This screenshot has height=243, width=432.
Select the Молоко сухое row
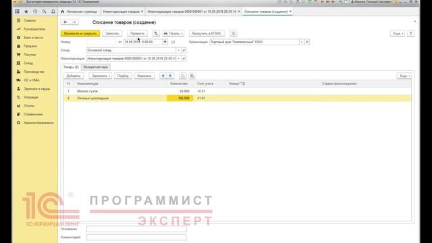coord(238,91)
